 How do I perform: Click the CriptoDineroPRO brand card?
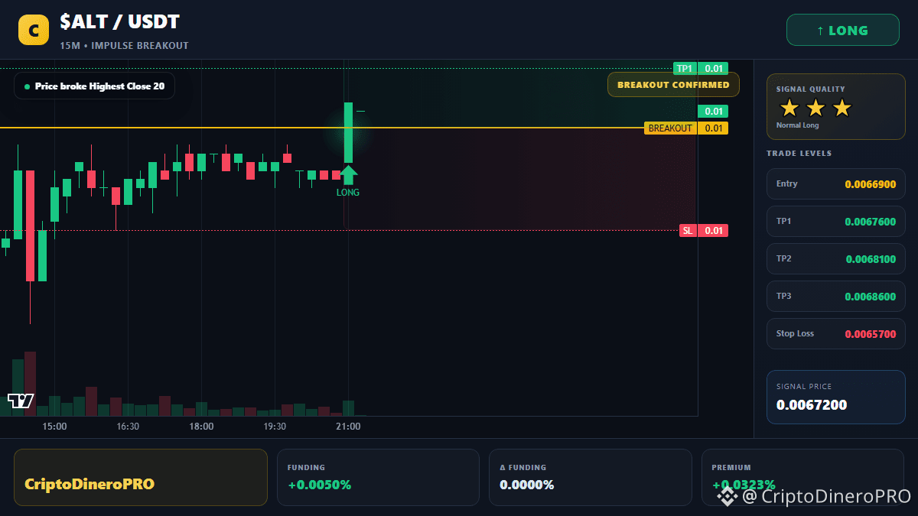coord(141,477)
